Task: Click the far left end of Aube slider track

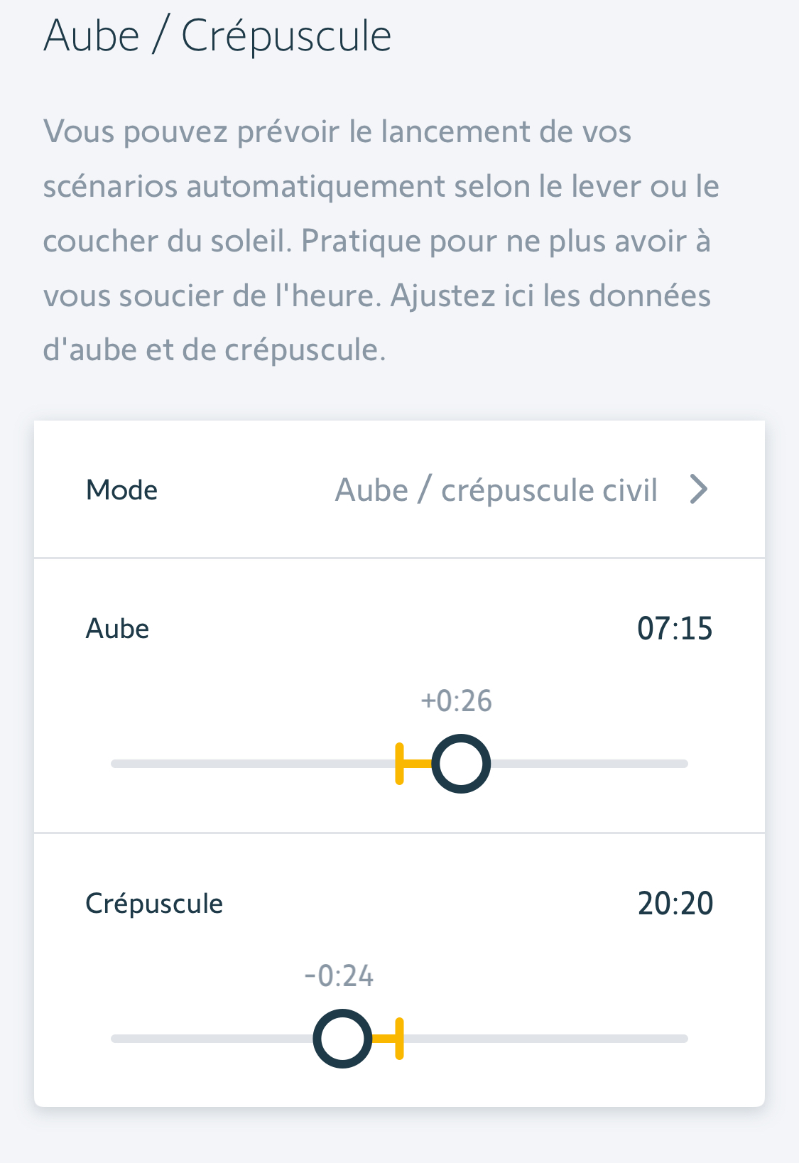Action: (116, 764)
